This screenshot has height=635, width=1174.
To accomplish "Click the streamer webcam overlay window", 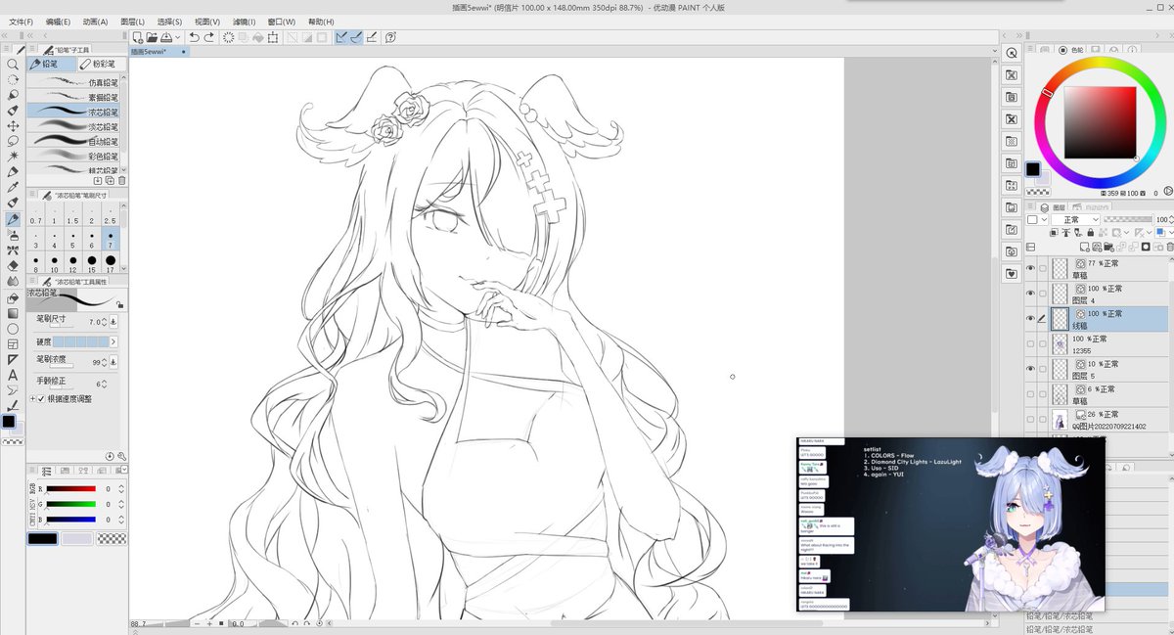I will click(951, 524).
